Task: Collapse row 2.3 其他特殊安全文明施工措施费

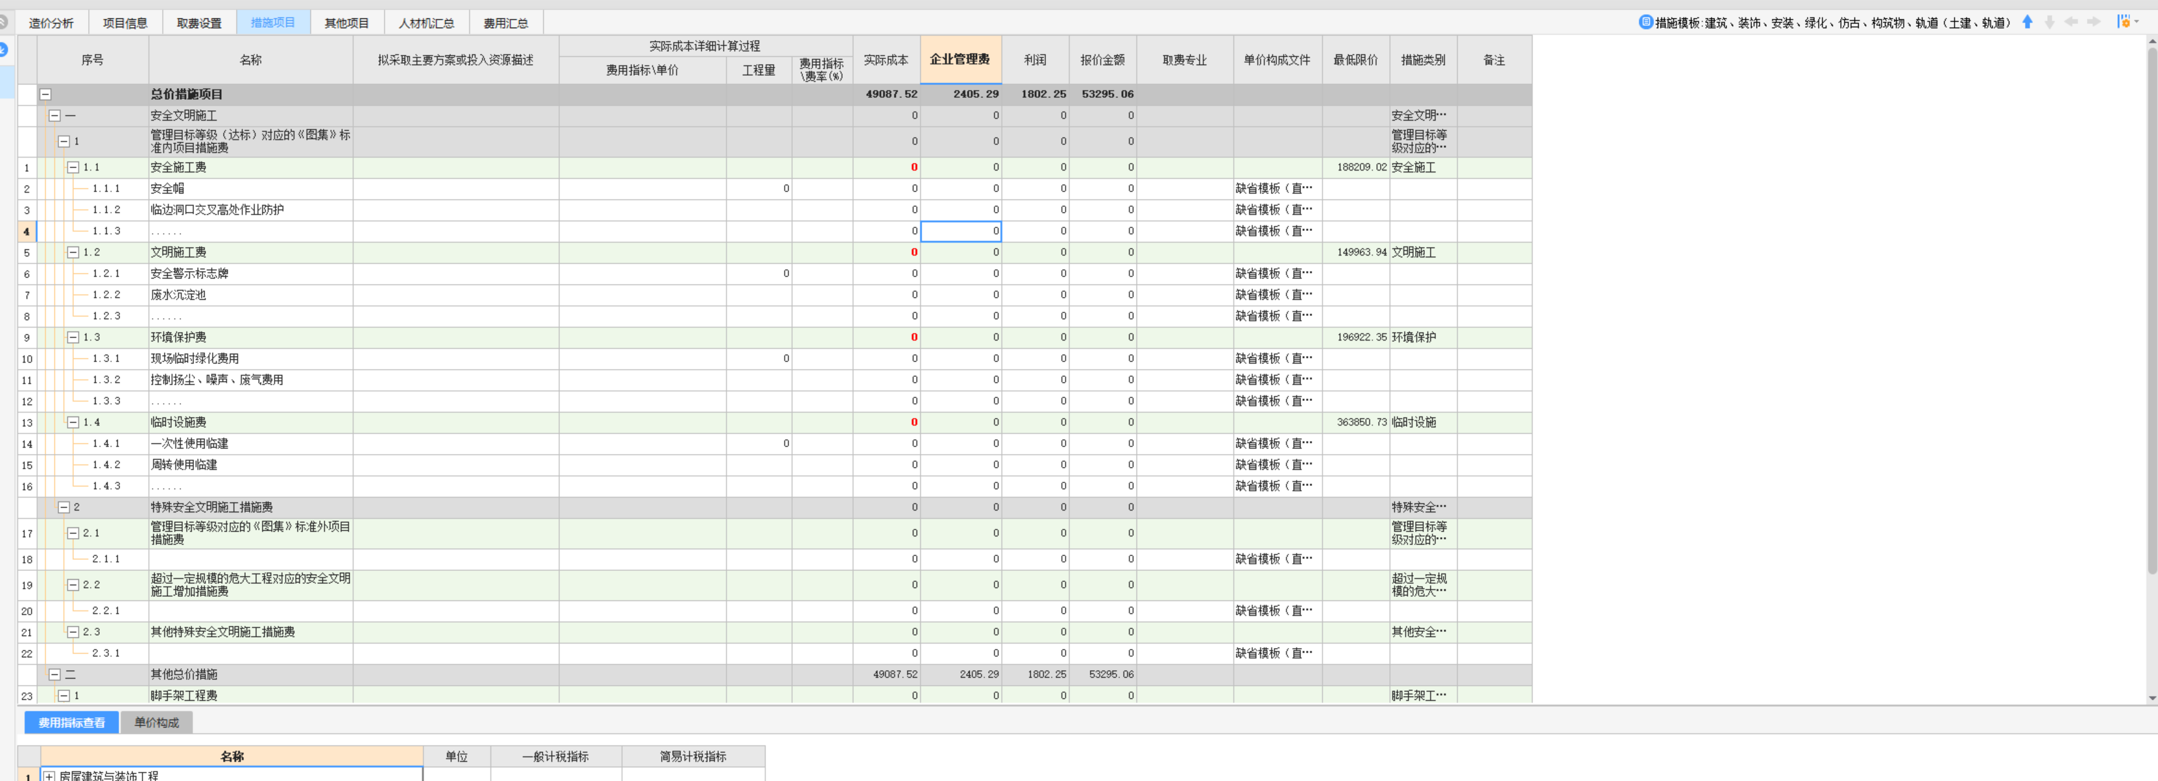Action: pyautogui.click(x=73, y=632)
